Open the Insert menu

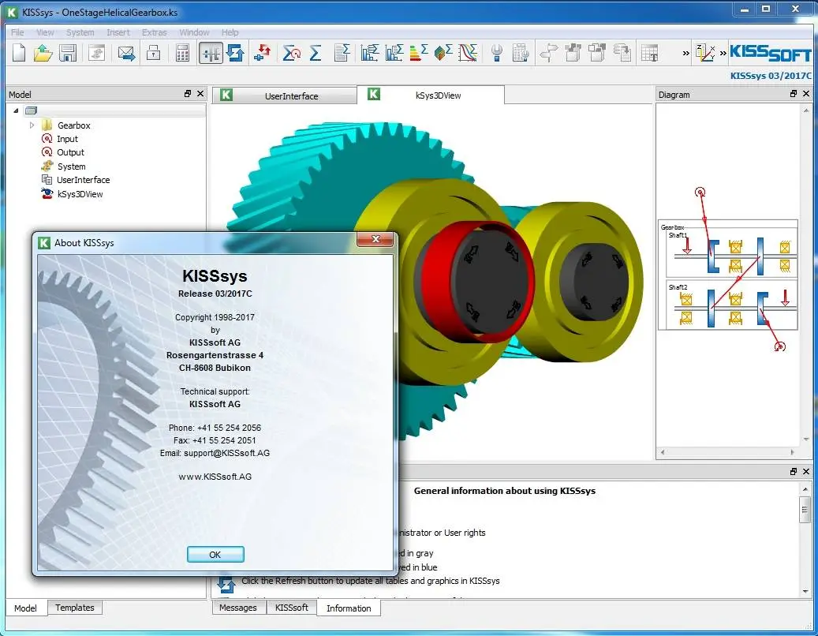(x=118, y=32)
